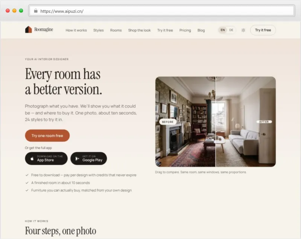This screenshot has height=239, width=301.
Task: Open the Rooms nav item
Action: click(116, 30)
